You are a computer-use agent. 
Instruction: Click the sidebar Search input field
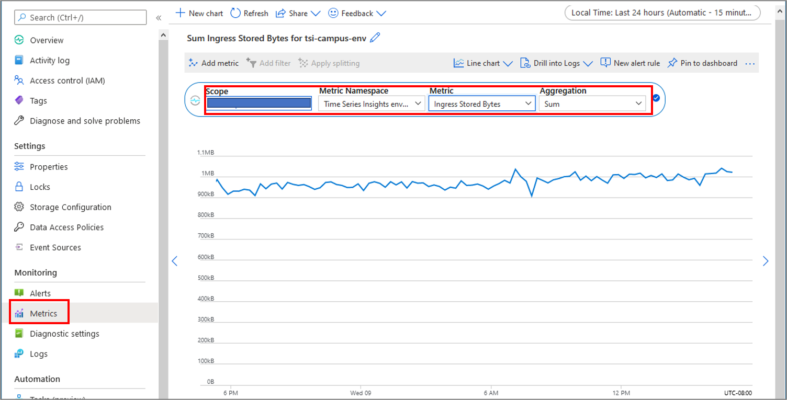tap(81, 18)
